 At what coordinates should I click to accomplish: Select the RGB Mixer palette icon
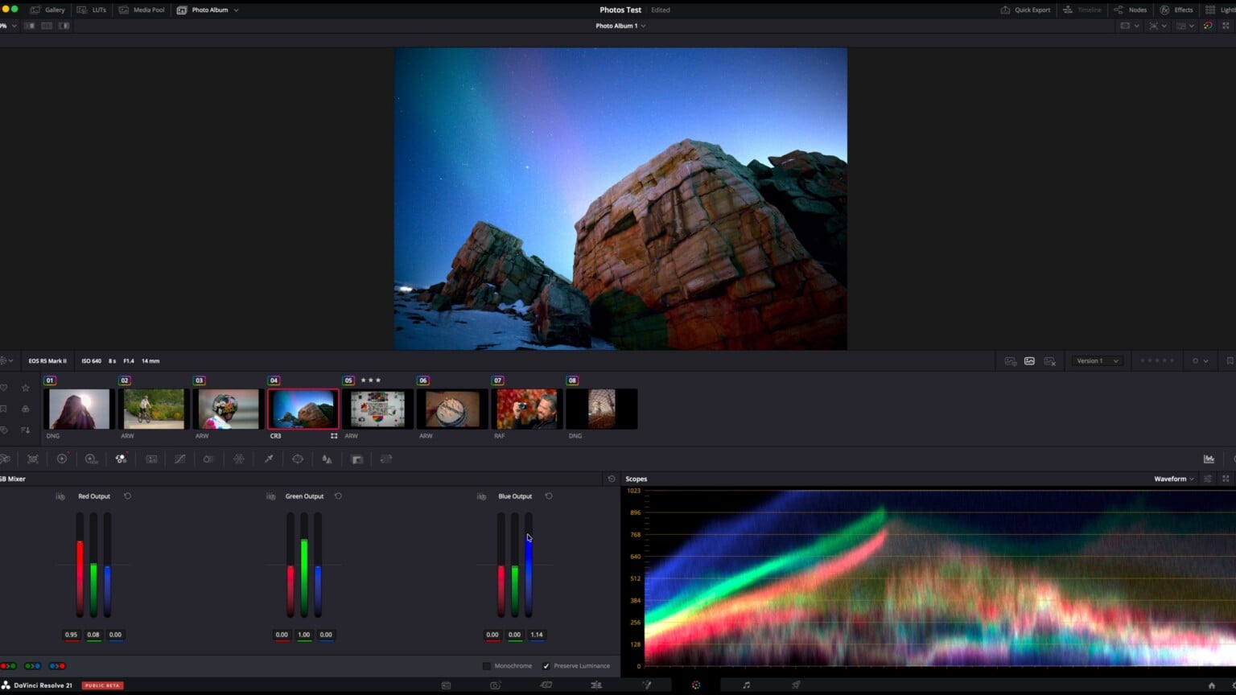121,459
